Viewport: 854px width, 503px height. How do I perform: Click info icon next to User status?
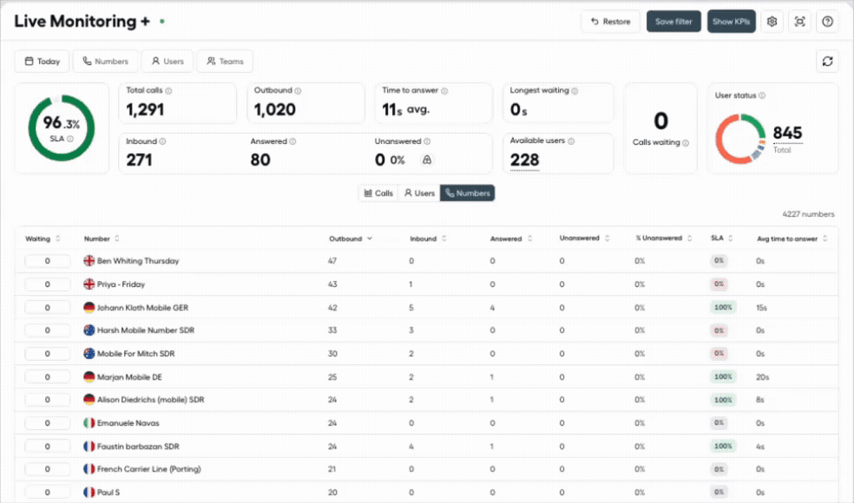point(762,95)
